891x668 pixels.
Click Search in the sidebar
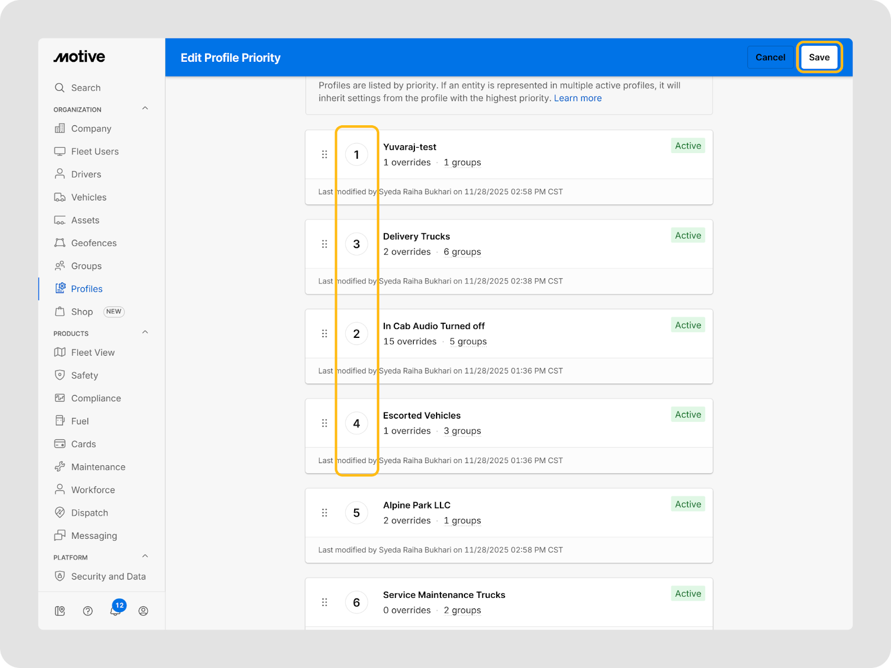[86, 88]
